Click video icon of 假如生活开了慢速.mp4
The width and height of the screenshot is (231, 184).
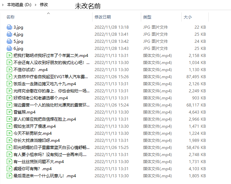click(x=9, y=126)
